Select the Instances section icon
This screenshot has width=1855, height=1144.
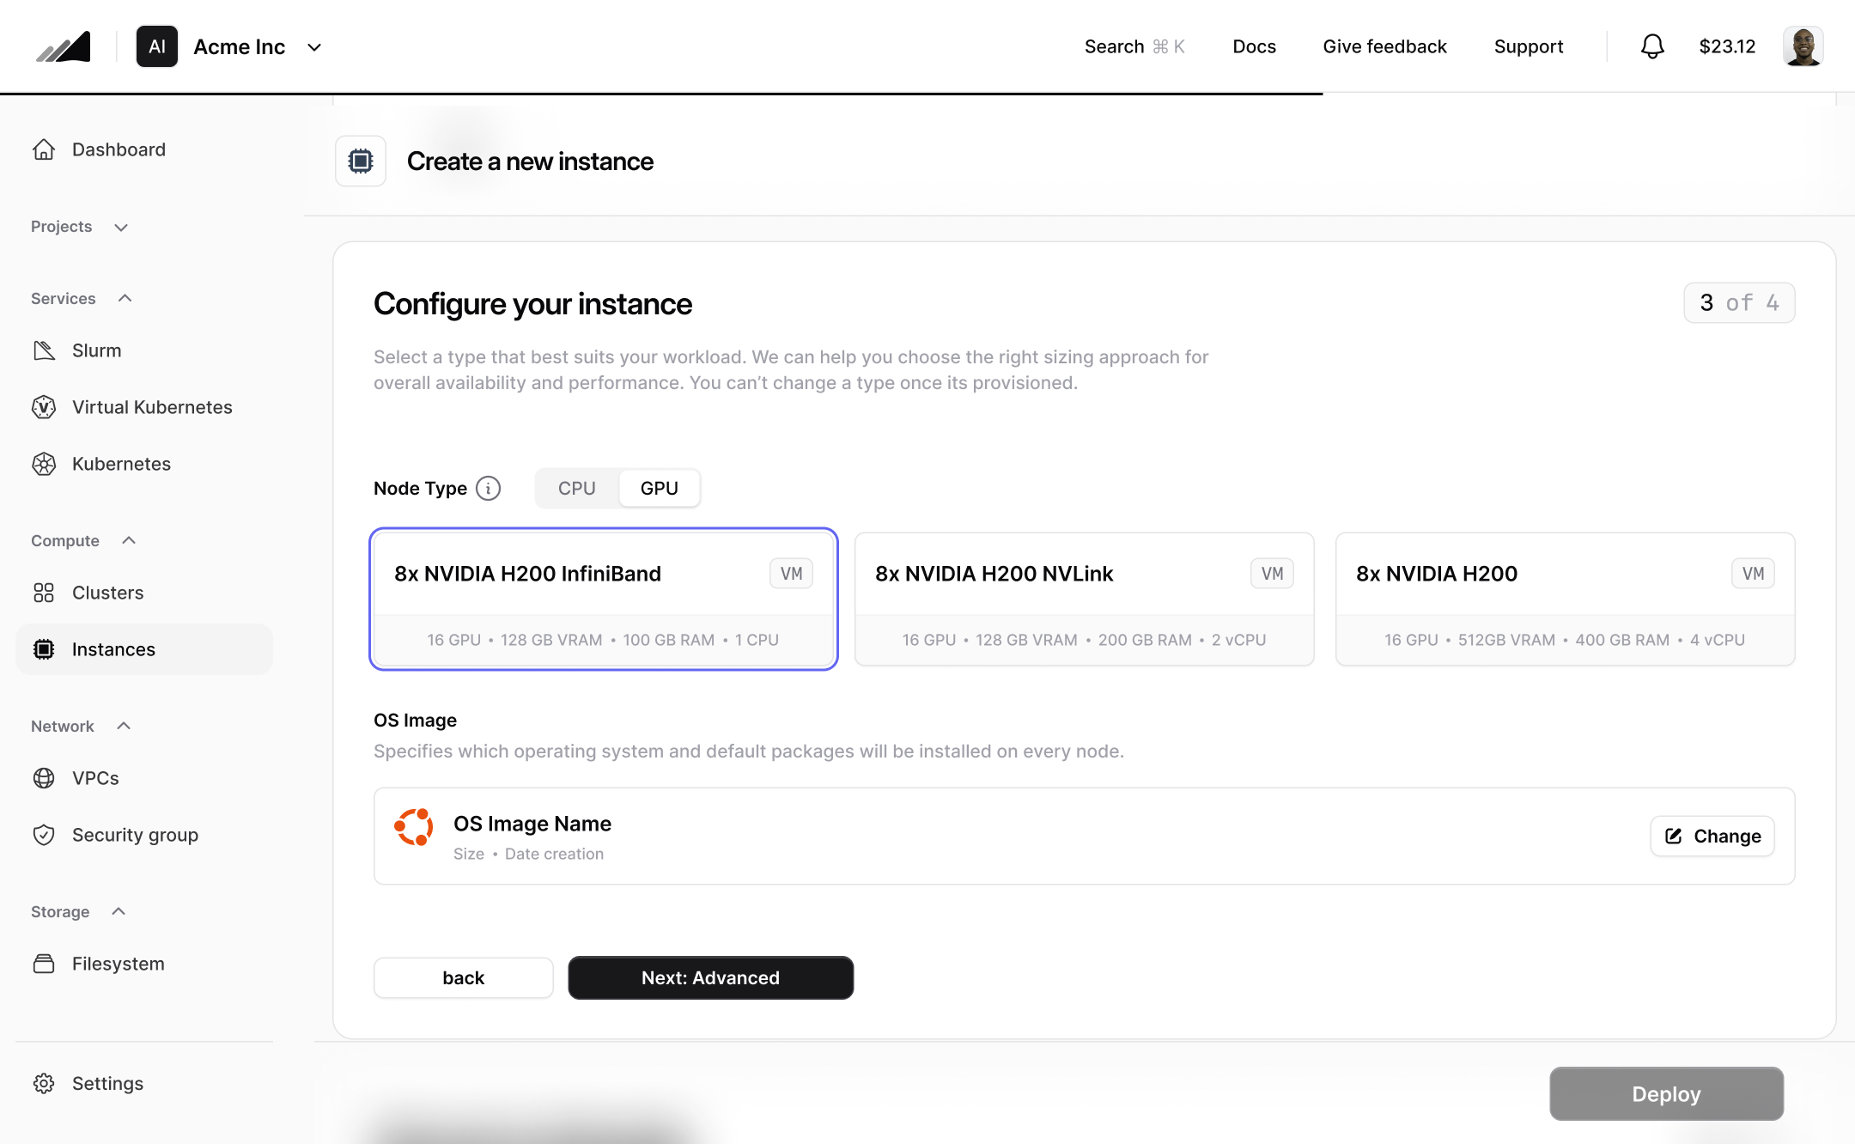[x=44, y=648]
